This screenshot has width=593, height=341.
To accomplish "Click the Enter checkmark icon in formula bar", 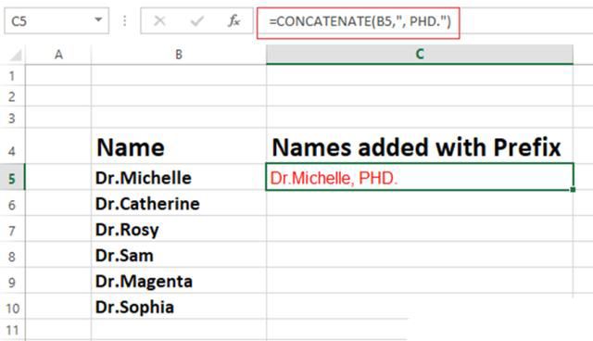I will pos(197,20).
